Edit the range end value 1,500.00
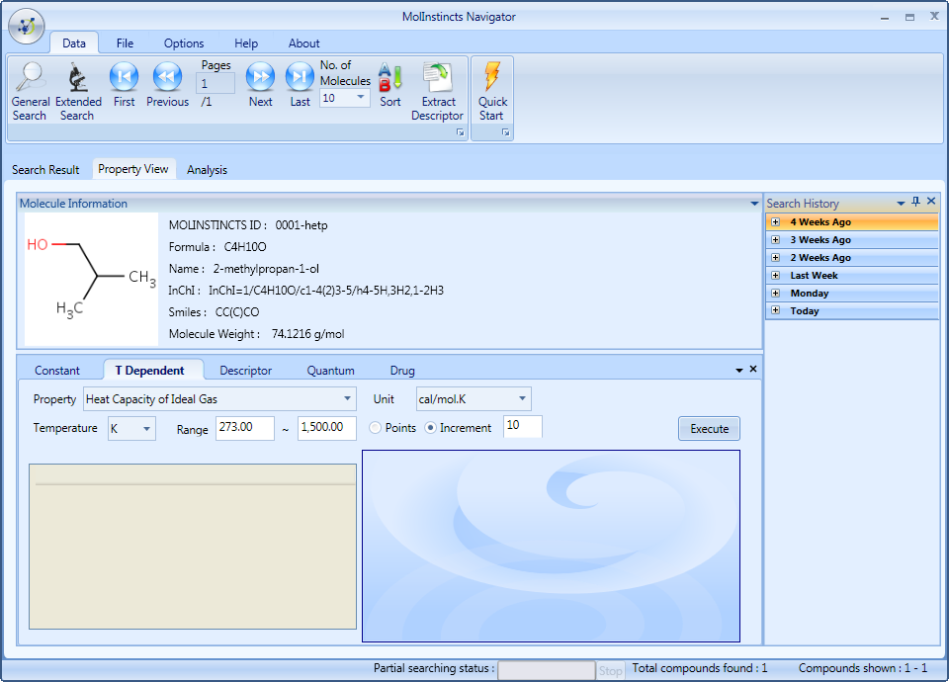This screenshot has width=949, height=682. 327,428
